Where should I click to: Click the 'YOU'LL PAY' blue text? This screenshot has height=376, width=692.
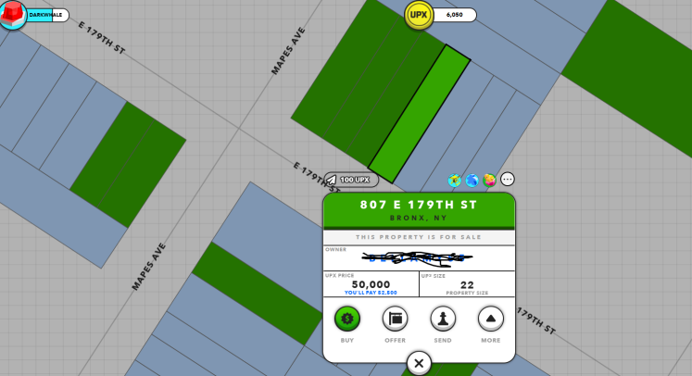pos(371,293)
